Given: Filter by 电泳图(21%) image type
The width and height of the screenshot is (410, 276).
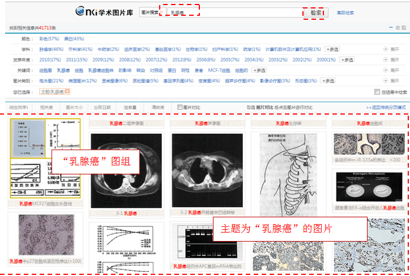Looking at the screenshot, I should click(x=52, y=81).
